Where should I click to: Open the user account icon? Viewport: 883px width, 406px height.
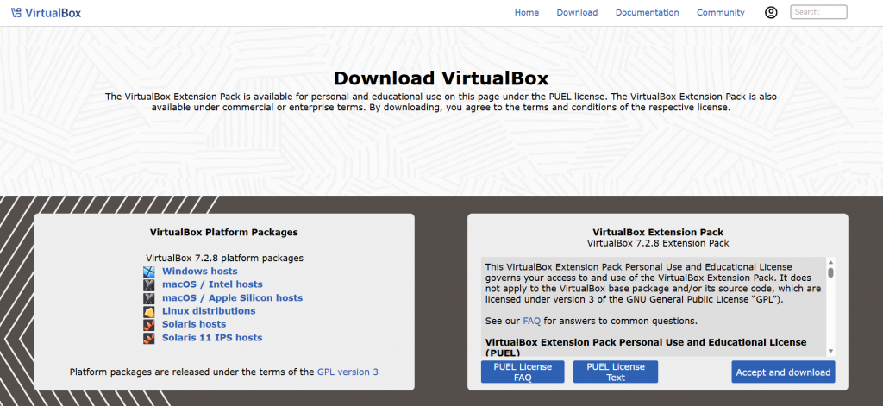771,12
